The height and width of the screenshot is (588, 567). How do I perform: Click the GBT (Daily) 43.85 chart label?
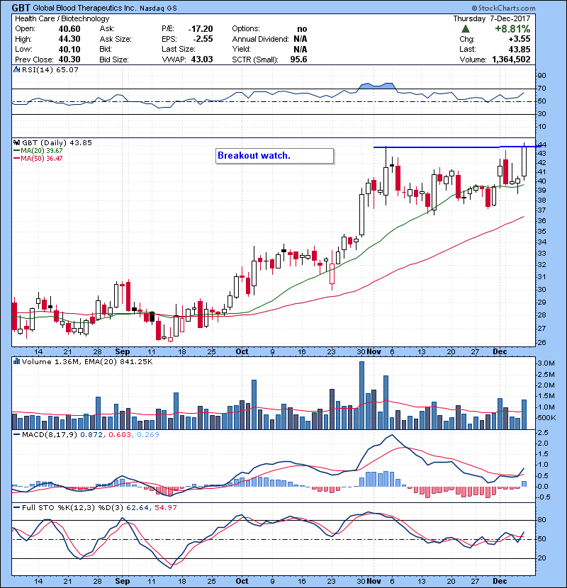[57, 142]
